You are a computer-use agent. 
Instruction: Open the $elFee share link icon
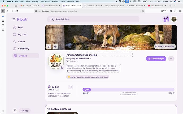(71, 87)
